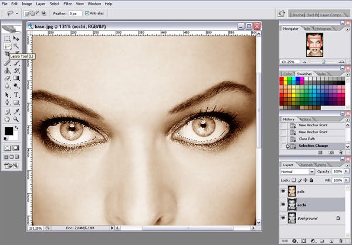Screen dimensions: 352x245
Task: Select the Hand tool
Action: click(7, 119)
